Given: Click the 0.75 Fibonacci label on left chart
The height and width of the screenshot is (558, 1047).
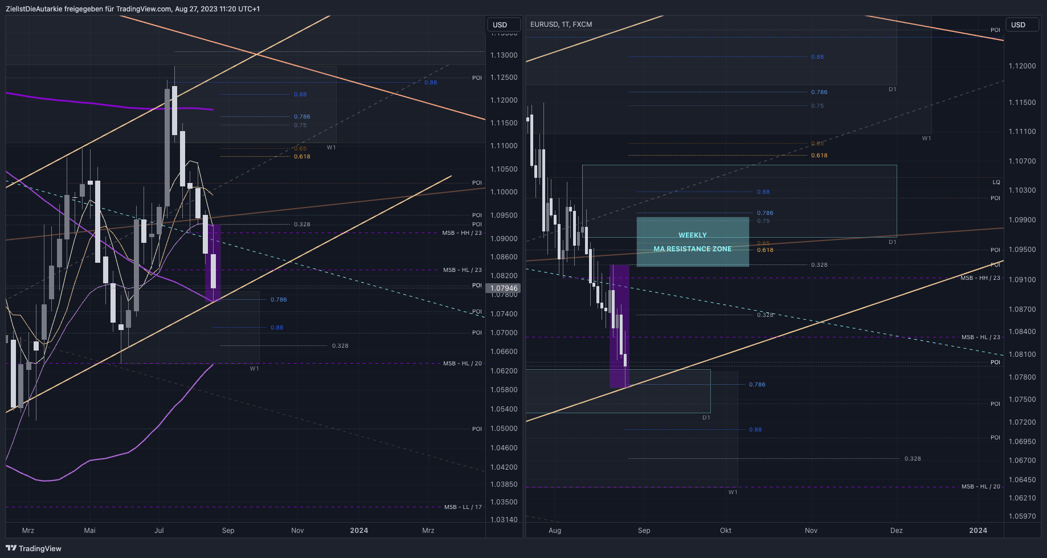Looking at the screenshot, I should point(300,125).
